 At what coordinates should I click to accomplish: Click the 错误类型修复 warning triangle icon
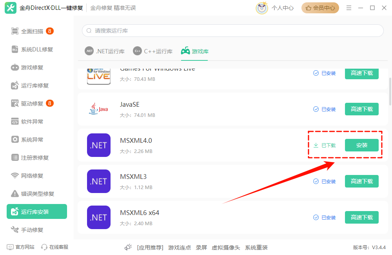tap(15, 193)
